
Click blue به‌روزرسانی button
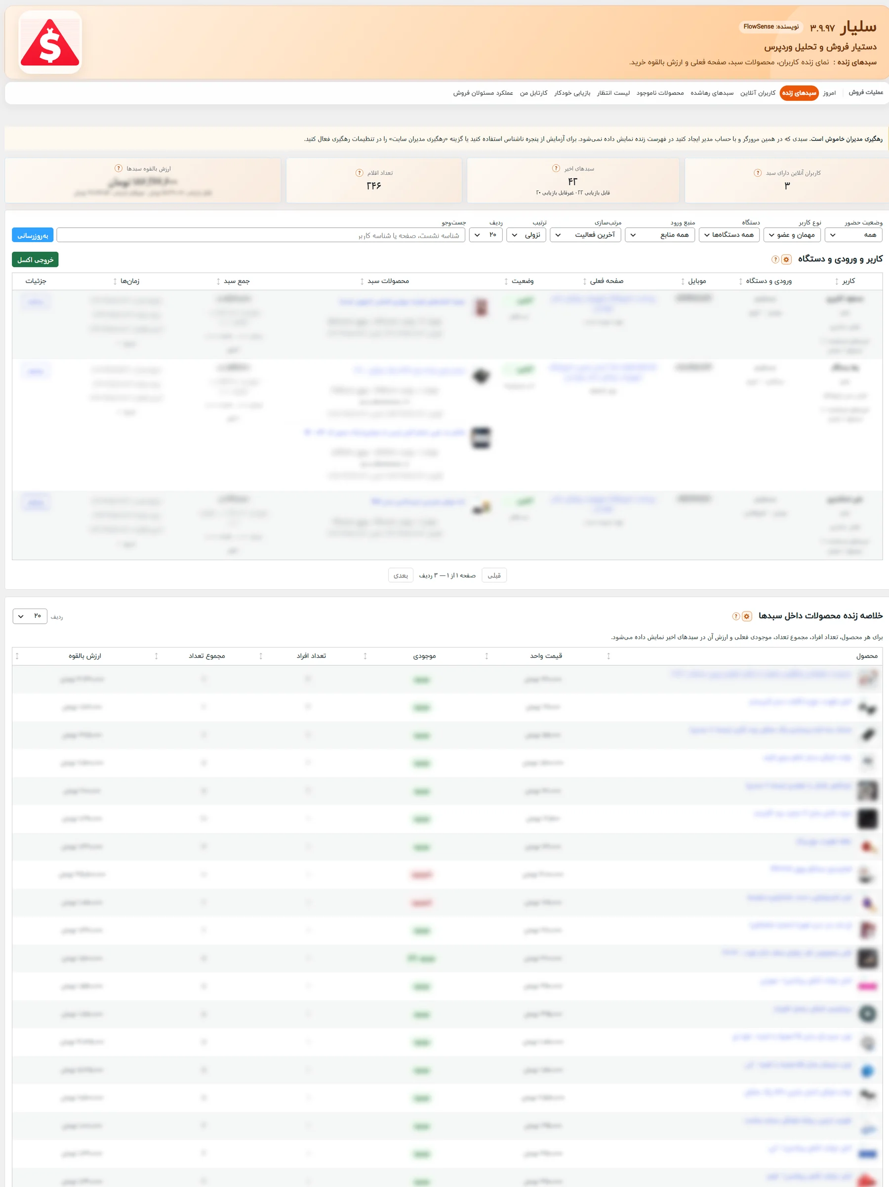click(33, 235)
